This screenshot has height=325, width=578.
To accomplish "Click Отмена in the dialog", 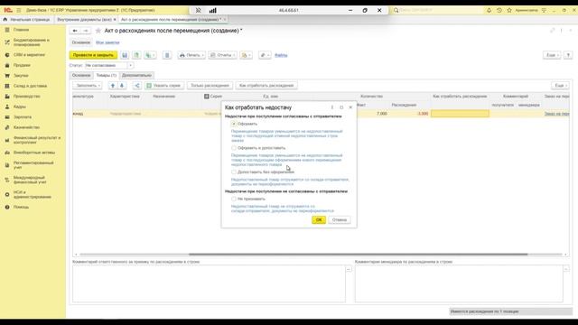I will [340, 219].
